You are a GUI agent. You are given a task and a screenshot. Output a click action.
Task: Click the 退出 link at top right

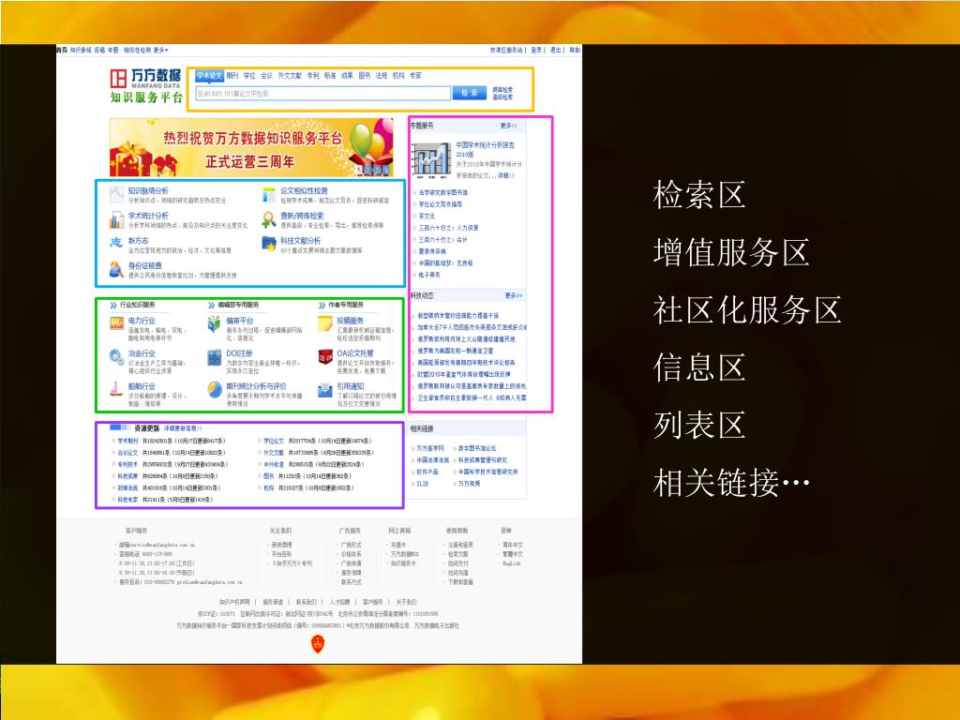(x=555, y=51)
